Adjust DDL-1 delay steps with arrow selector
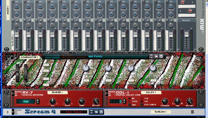The width and height of the screenshot is (208, 118). pos(124,101)
